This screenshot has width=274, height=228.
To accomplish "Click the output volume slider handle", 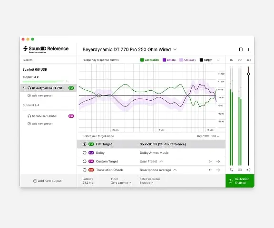I will coord(248,74).
